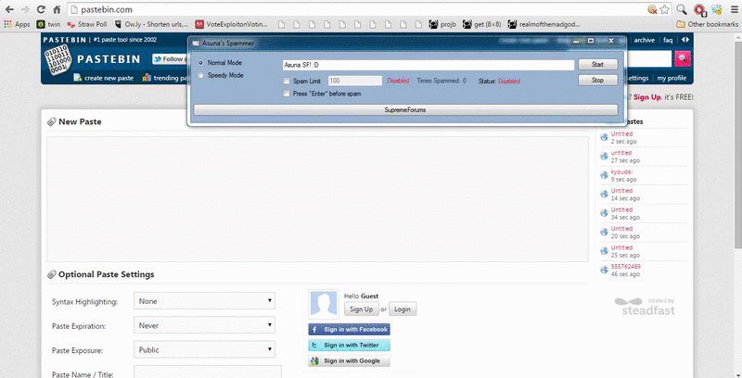Click the red extension icon with badge
This screenshot has width=742, height=378.
pos(699,9)
